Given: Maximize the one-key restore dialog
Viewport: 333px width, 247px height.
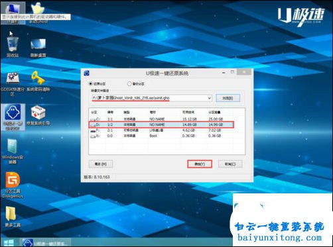Looking at the screenshot, I should click(232, 72).
